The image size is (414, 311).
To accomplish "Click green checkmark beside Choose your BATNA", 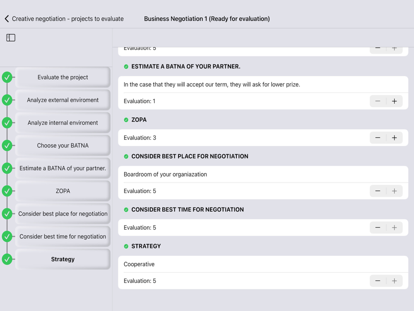I will click(x=7, y=146).
